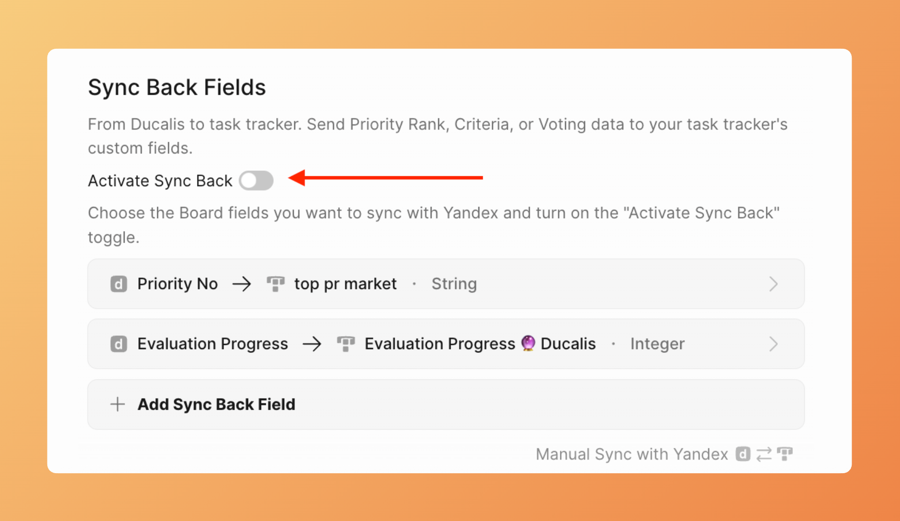The image size is (900, 521).
Task: Click the crystal ball emoji before Ducalis
Action: [528, 343]
